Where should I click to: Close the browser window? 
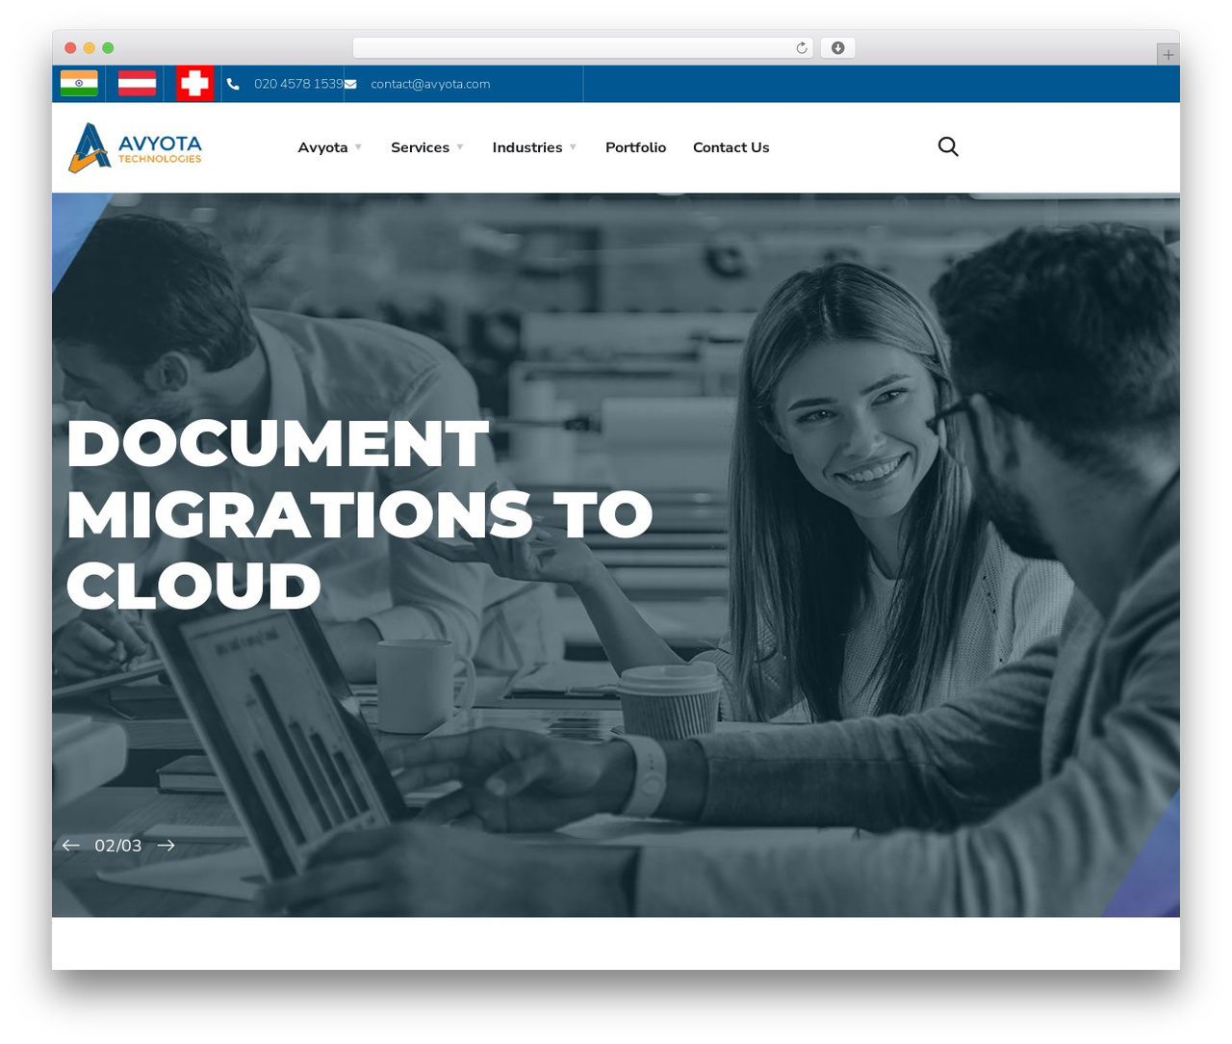pos(70,48)
